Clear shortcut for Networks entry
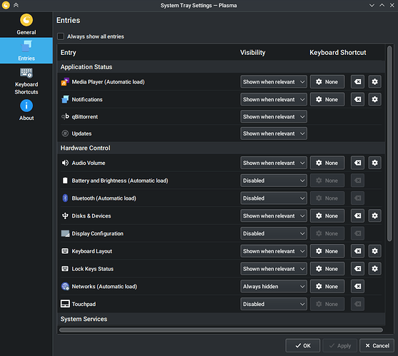Viewport: 398px width, 356px height. click(357, 286)
